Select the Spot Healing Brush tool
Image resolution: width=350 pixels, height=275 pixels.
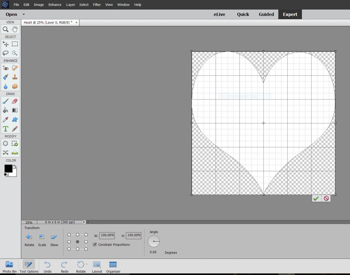pyautogui.click(x=15, y=68)
